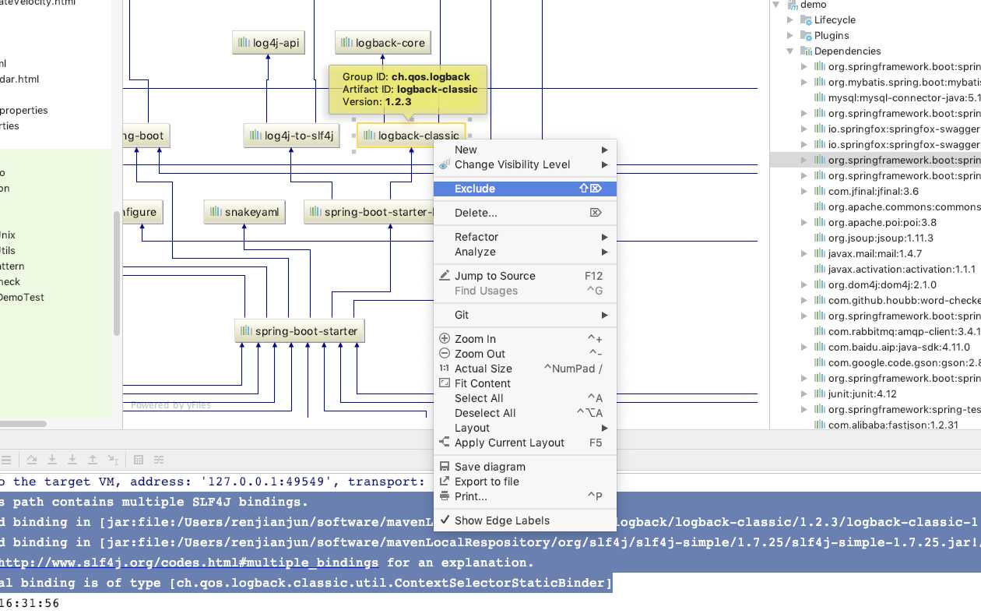Image resolution: width=981 pixels, height=614 pixels.
Task: Open the New submenu
Action: (525, 150)
